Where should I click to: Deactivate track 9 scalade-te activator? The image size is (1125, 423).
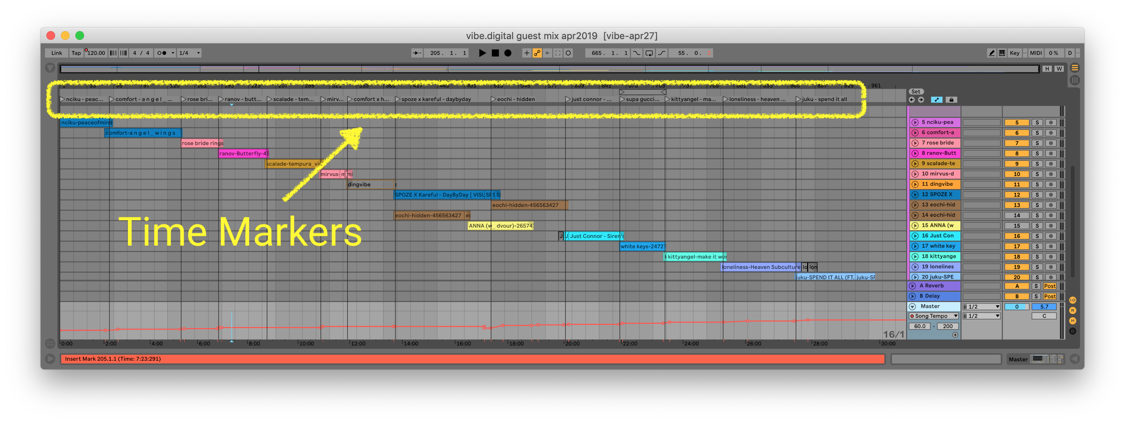1016,164
